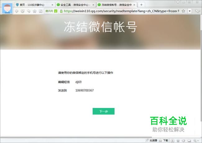Click the user avatar icon in browser
The image size is (202, 143).
tap(7, 8)
